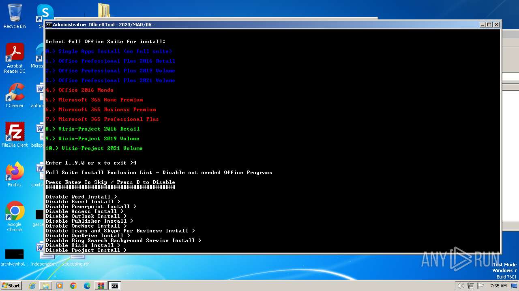
Task: Open Windows Explorer from the taskbar
Action: (46, 286)
